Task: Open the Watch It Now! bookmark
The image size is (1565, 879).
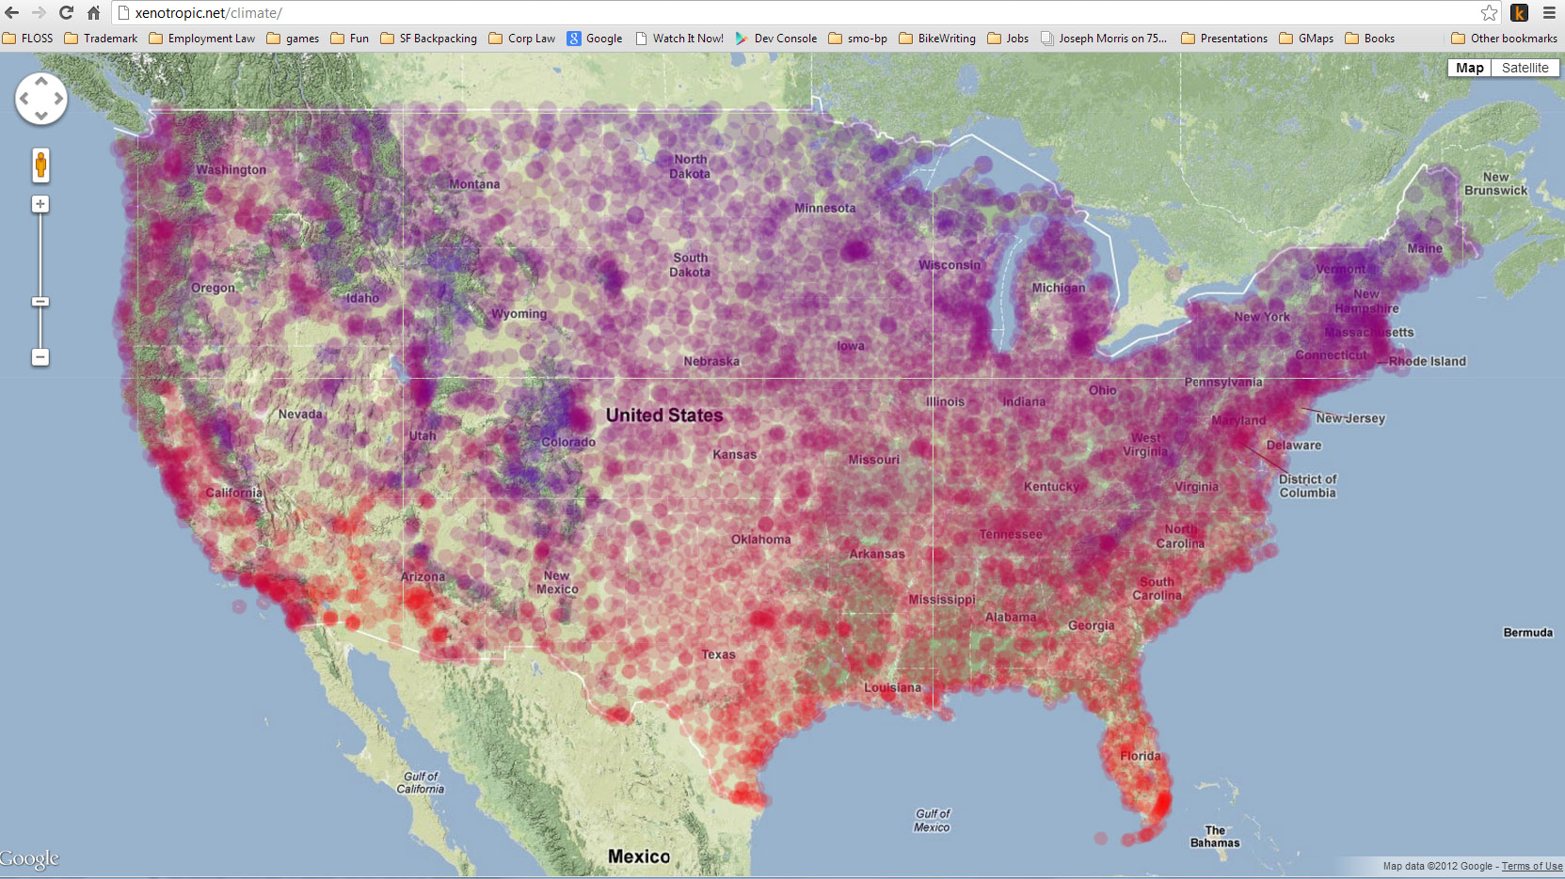Action: pyautogui.click(x=679, y=39)
